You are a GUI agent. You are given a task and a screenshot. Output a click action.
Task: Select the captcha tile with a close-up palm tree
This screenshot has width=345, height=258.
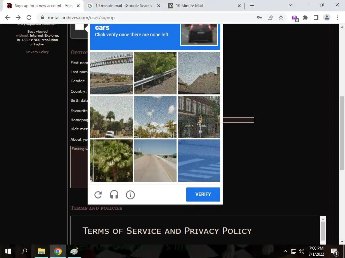pyautogui.click(x=112, y=160)
